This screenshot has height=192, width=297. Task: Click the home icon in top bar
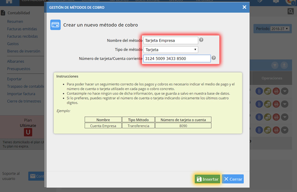tap(9, 2)
